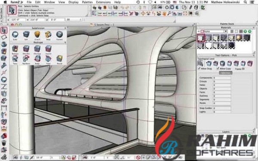Select the Twist tool in Reshape palette
This screenshot has height=161, width=258.
tap(15, 59)
